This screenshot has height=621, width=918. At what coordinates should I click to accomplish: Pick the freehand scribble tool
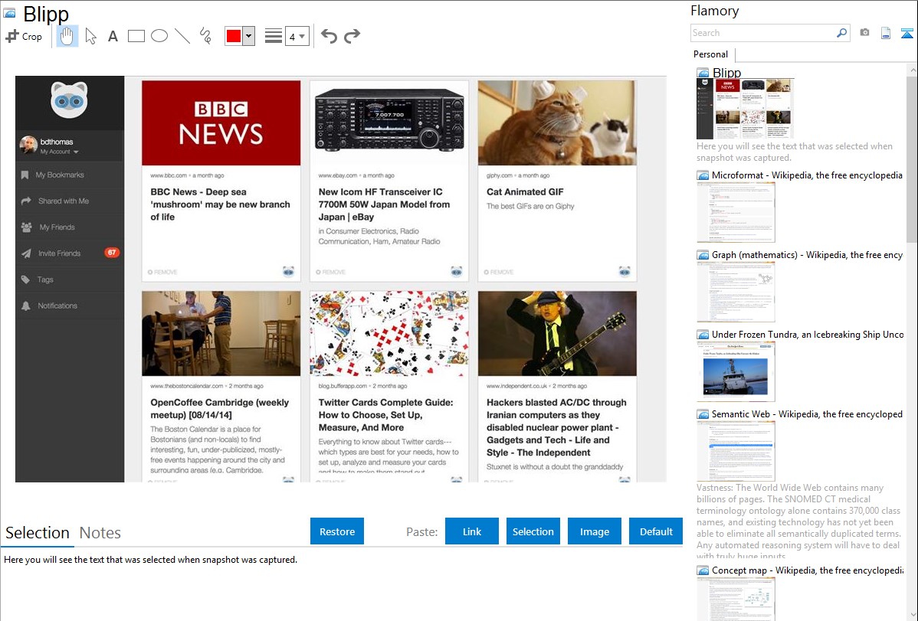205,36
